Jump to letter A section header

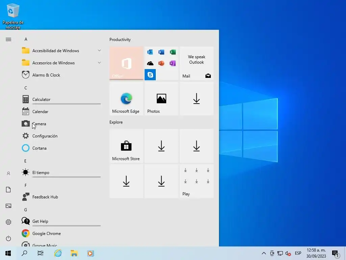(26, 39)
